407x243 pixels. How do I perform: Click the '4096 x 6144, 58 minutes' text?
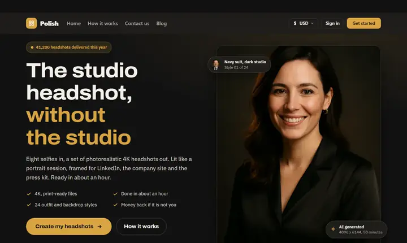tap(361, 232)
